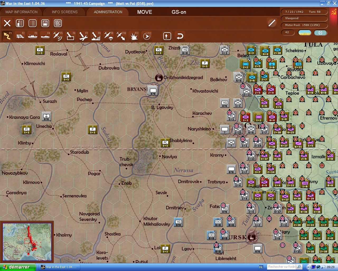Select the F2 rail transport mode

point(20,36)
